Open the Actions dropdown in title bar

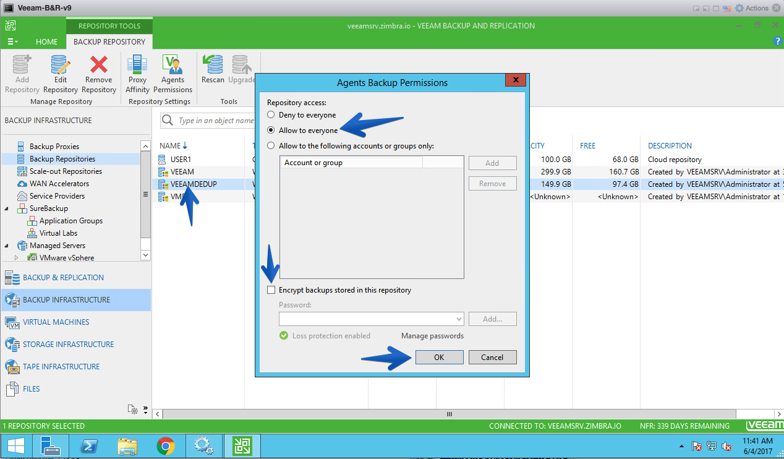(x=751, y=8)
